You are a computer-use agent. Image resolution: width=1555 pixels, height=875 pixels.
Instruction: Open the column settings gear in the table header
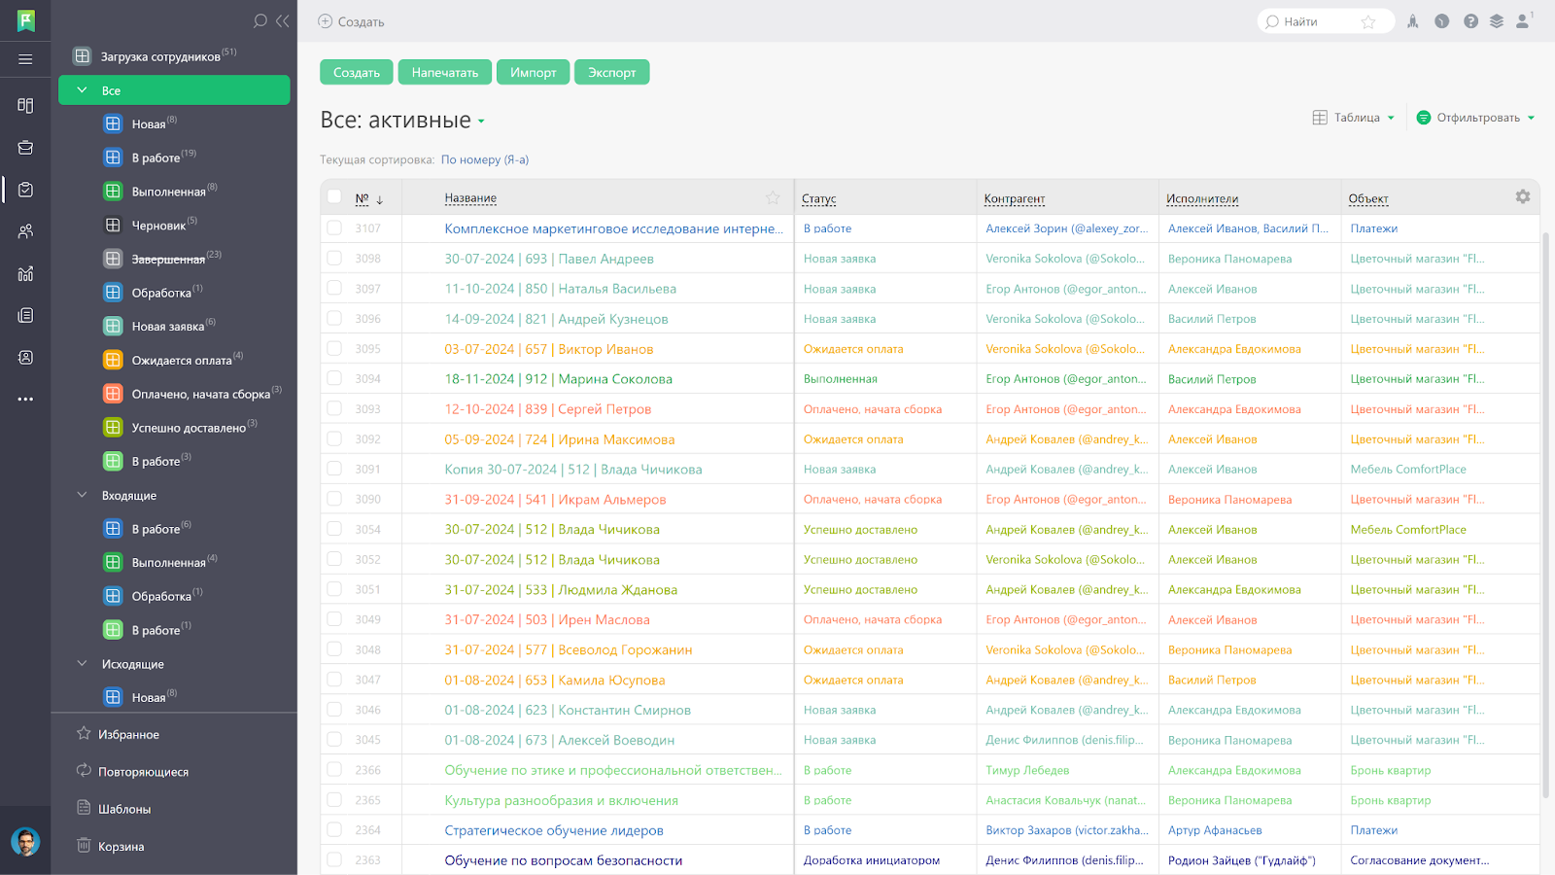click(x=1522, y=196)
